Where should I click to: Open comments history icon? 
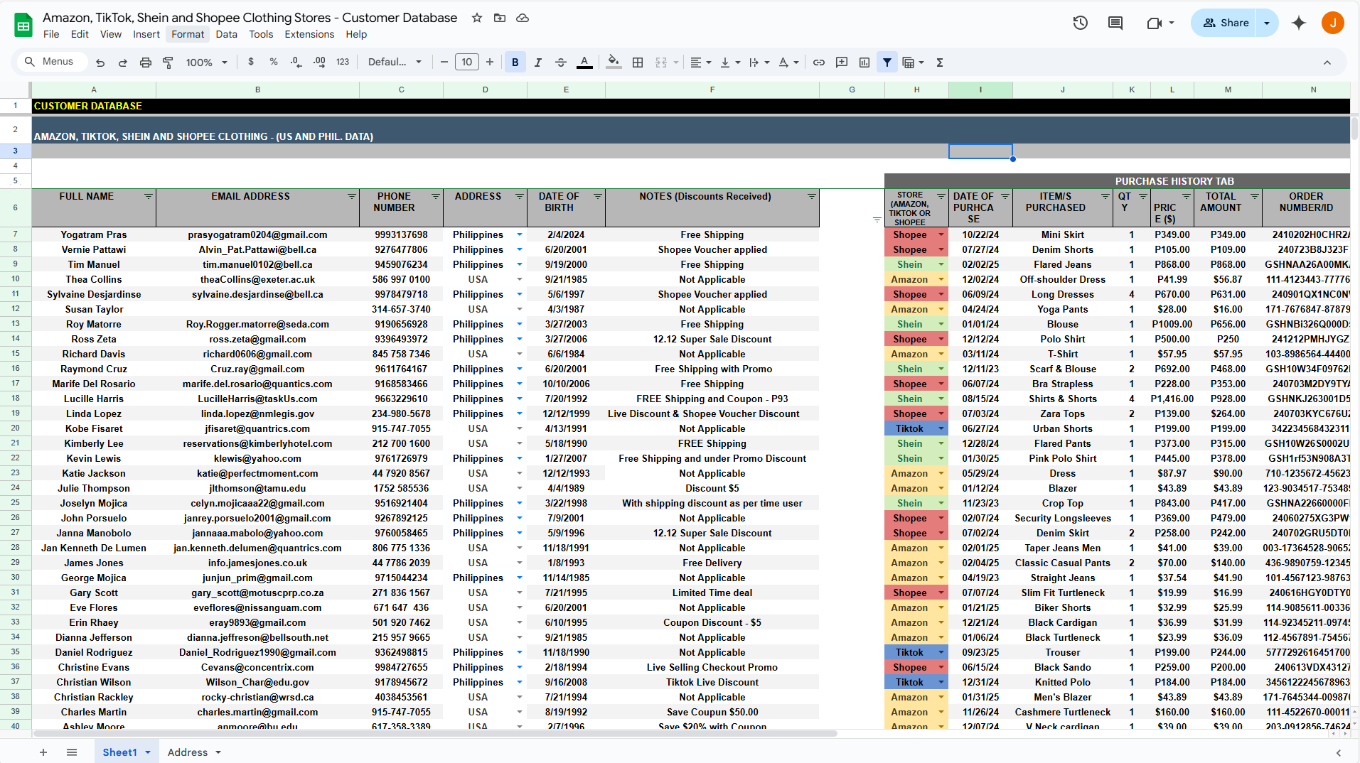click(x=1115, y=23)
